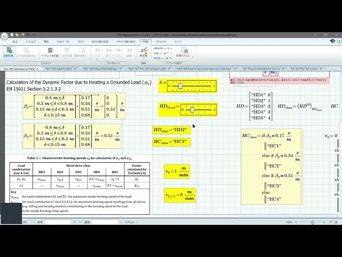Click the δ slider thumb
The width and height of the screenshot is (342, 257).
tap(180, 86)
